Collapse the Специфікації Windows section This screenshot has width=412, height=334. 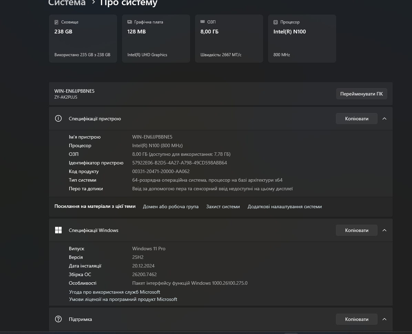pyautogui.click(x=384, y=230)
